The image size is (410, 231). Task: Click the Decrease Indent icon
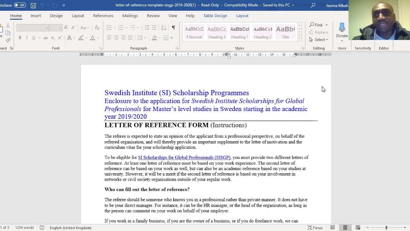tap(147, 28)
